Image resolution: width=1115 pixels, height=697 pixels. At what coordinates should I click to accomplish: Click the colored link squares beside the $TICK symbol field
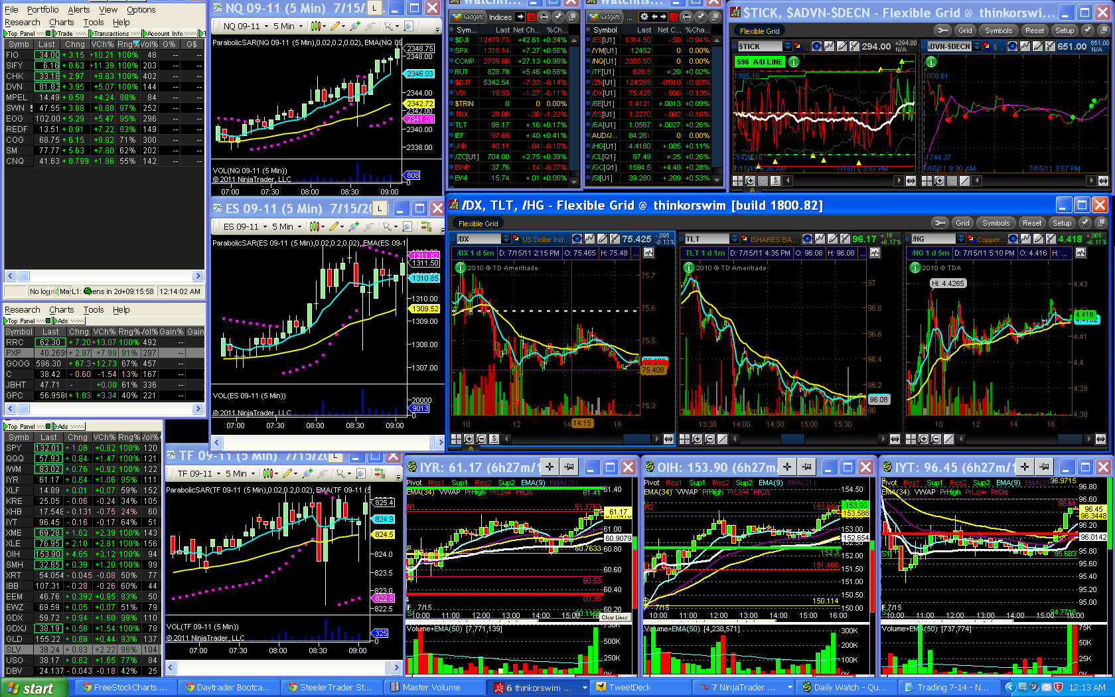point(797,46)
